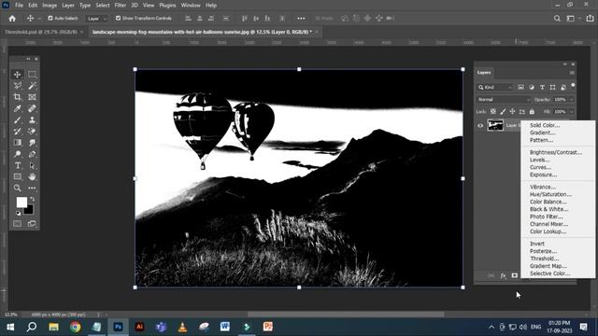Select the Gradient tool
This screenshot has height=336, width=598.
pyautogui.click(x=17, y=143)
